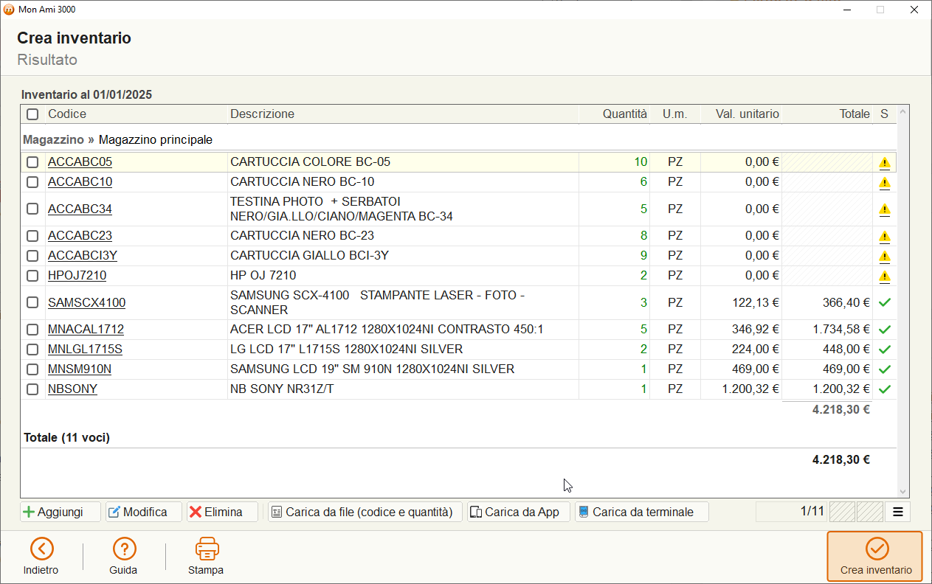This screenshot has height=584, width=932.
Task: Click the Carica da terminale button
Action: 642,512
